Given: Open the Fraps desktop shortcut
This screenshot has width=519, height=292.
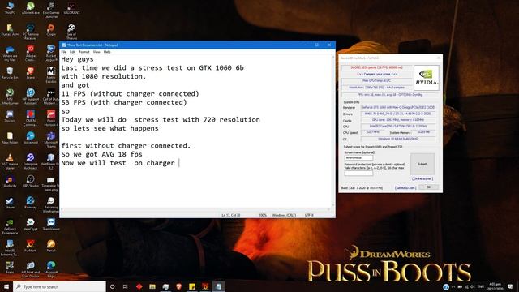Looking at the screenshot, I should (x=10, y=268).
